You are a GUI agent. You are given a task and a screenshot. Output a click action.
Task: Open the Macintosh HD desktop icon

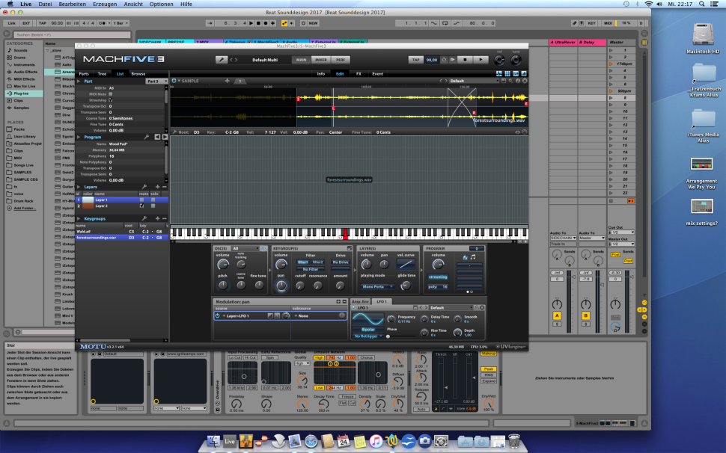tap(704, 35)
